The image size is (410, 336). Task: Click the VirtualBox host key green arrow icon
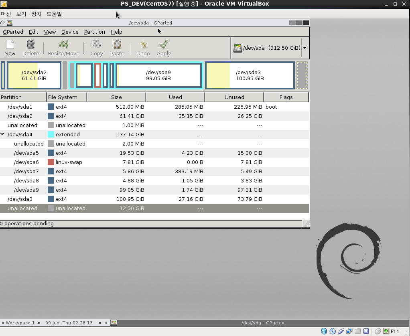[386, 331]
